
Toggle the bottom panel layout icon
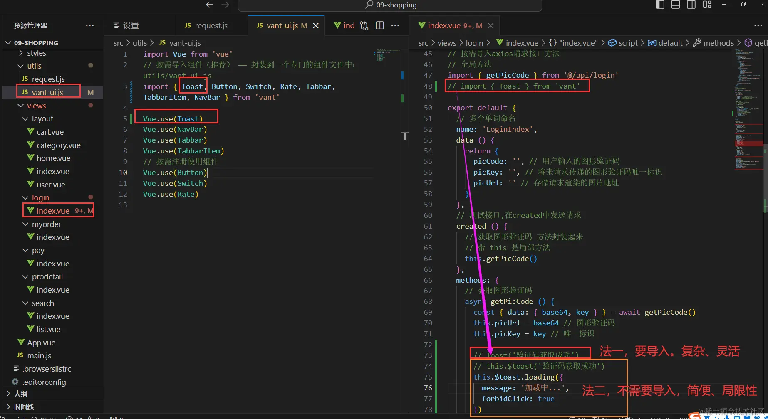tap(676, 5)
